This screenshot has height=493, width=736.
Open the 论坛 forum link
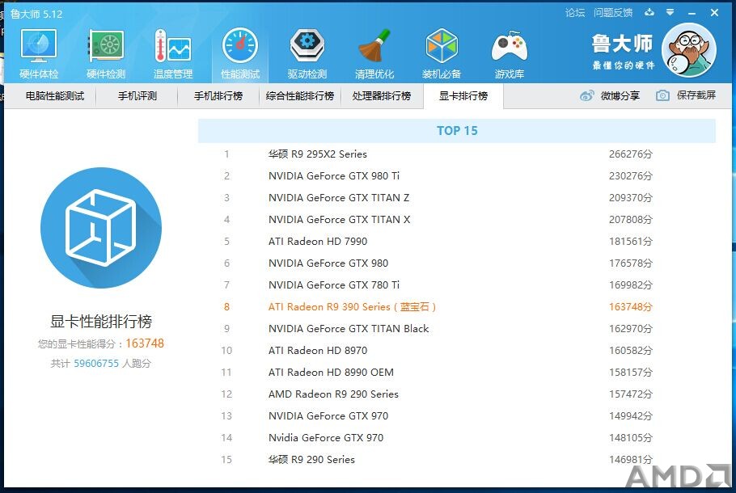(x=575, y=13)
